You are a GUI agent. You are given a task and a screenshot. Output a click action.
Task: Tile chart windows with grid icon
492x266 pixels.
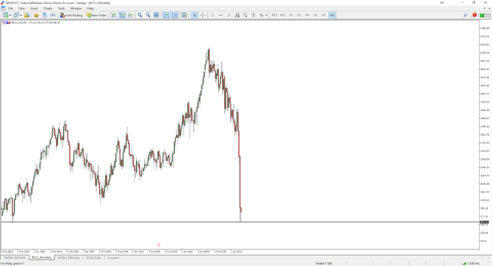[x=156, y=15]
